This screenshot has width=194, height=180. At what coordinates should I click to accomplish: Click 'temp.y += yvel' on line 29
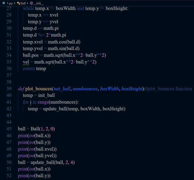tap(43, 22)
